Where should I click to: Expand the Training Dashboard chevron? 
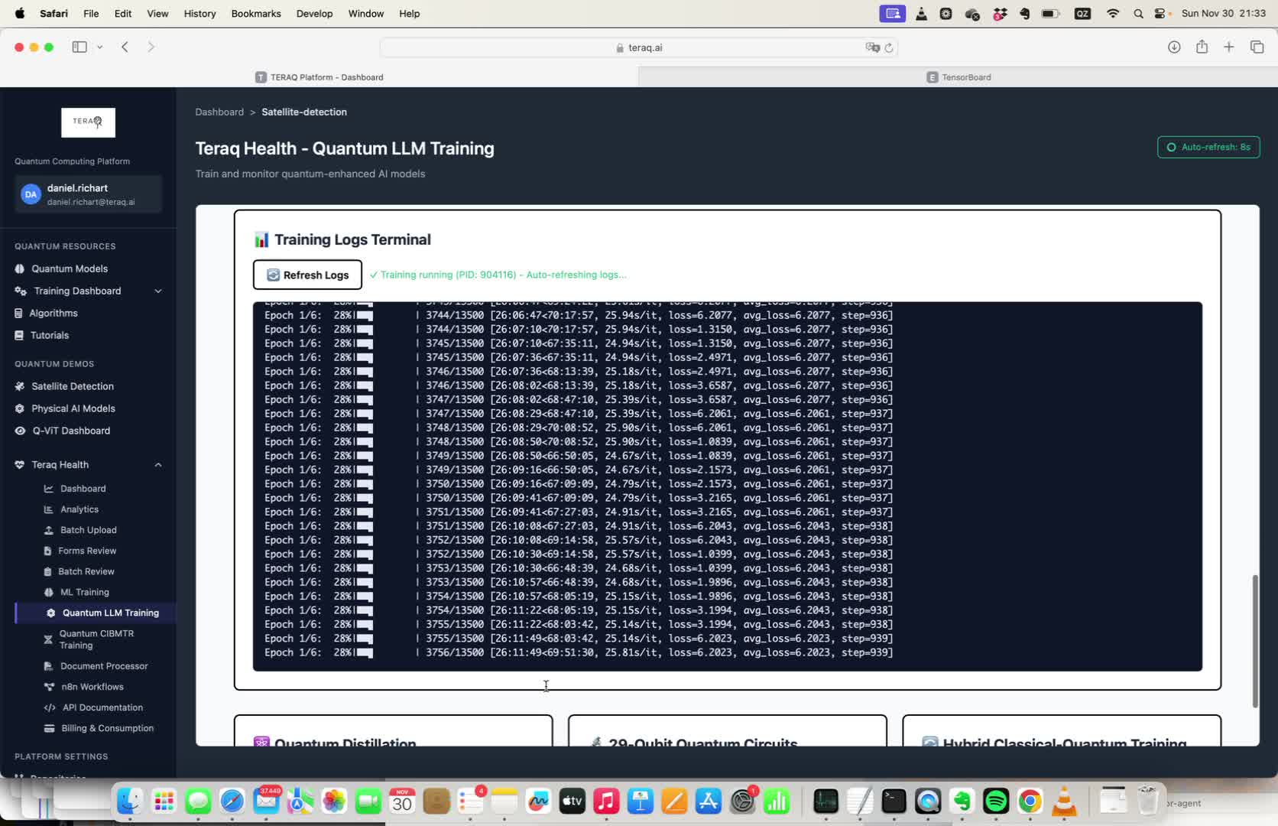click(158, 291)
